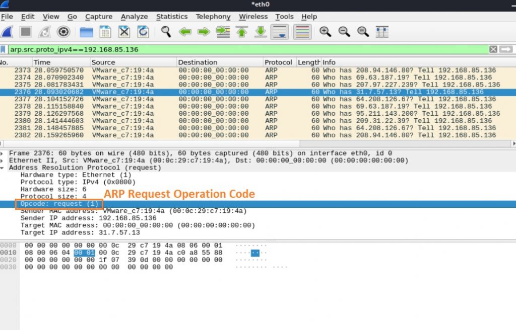516x330 pixels.
Task: Sort by the Info column header
Action: pos(418,62)
